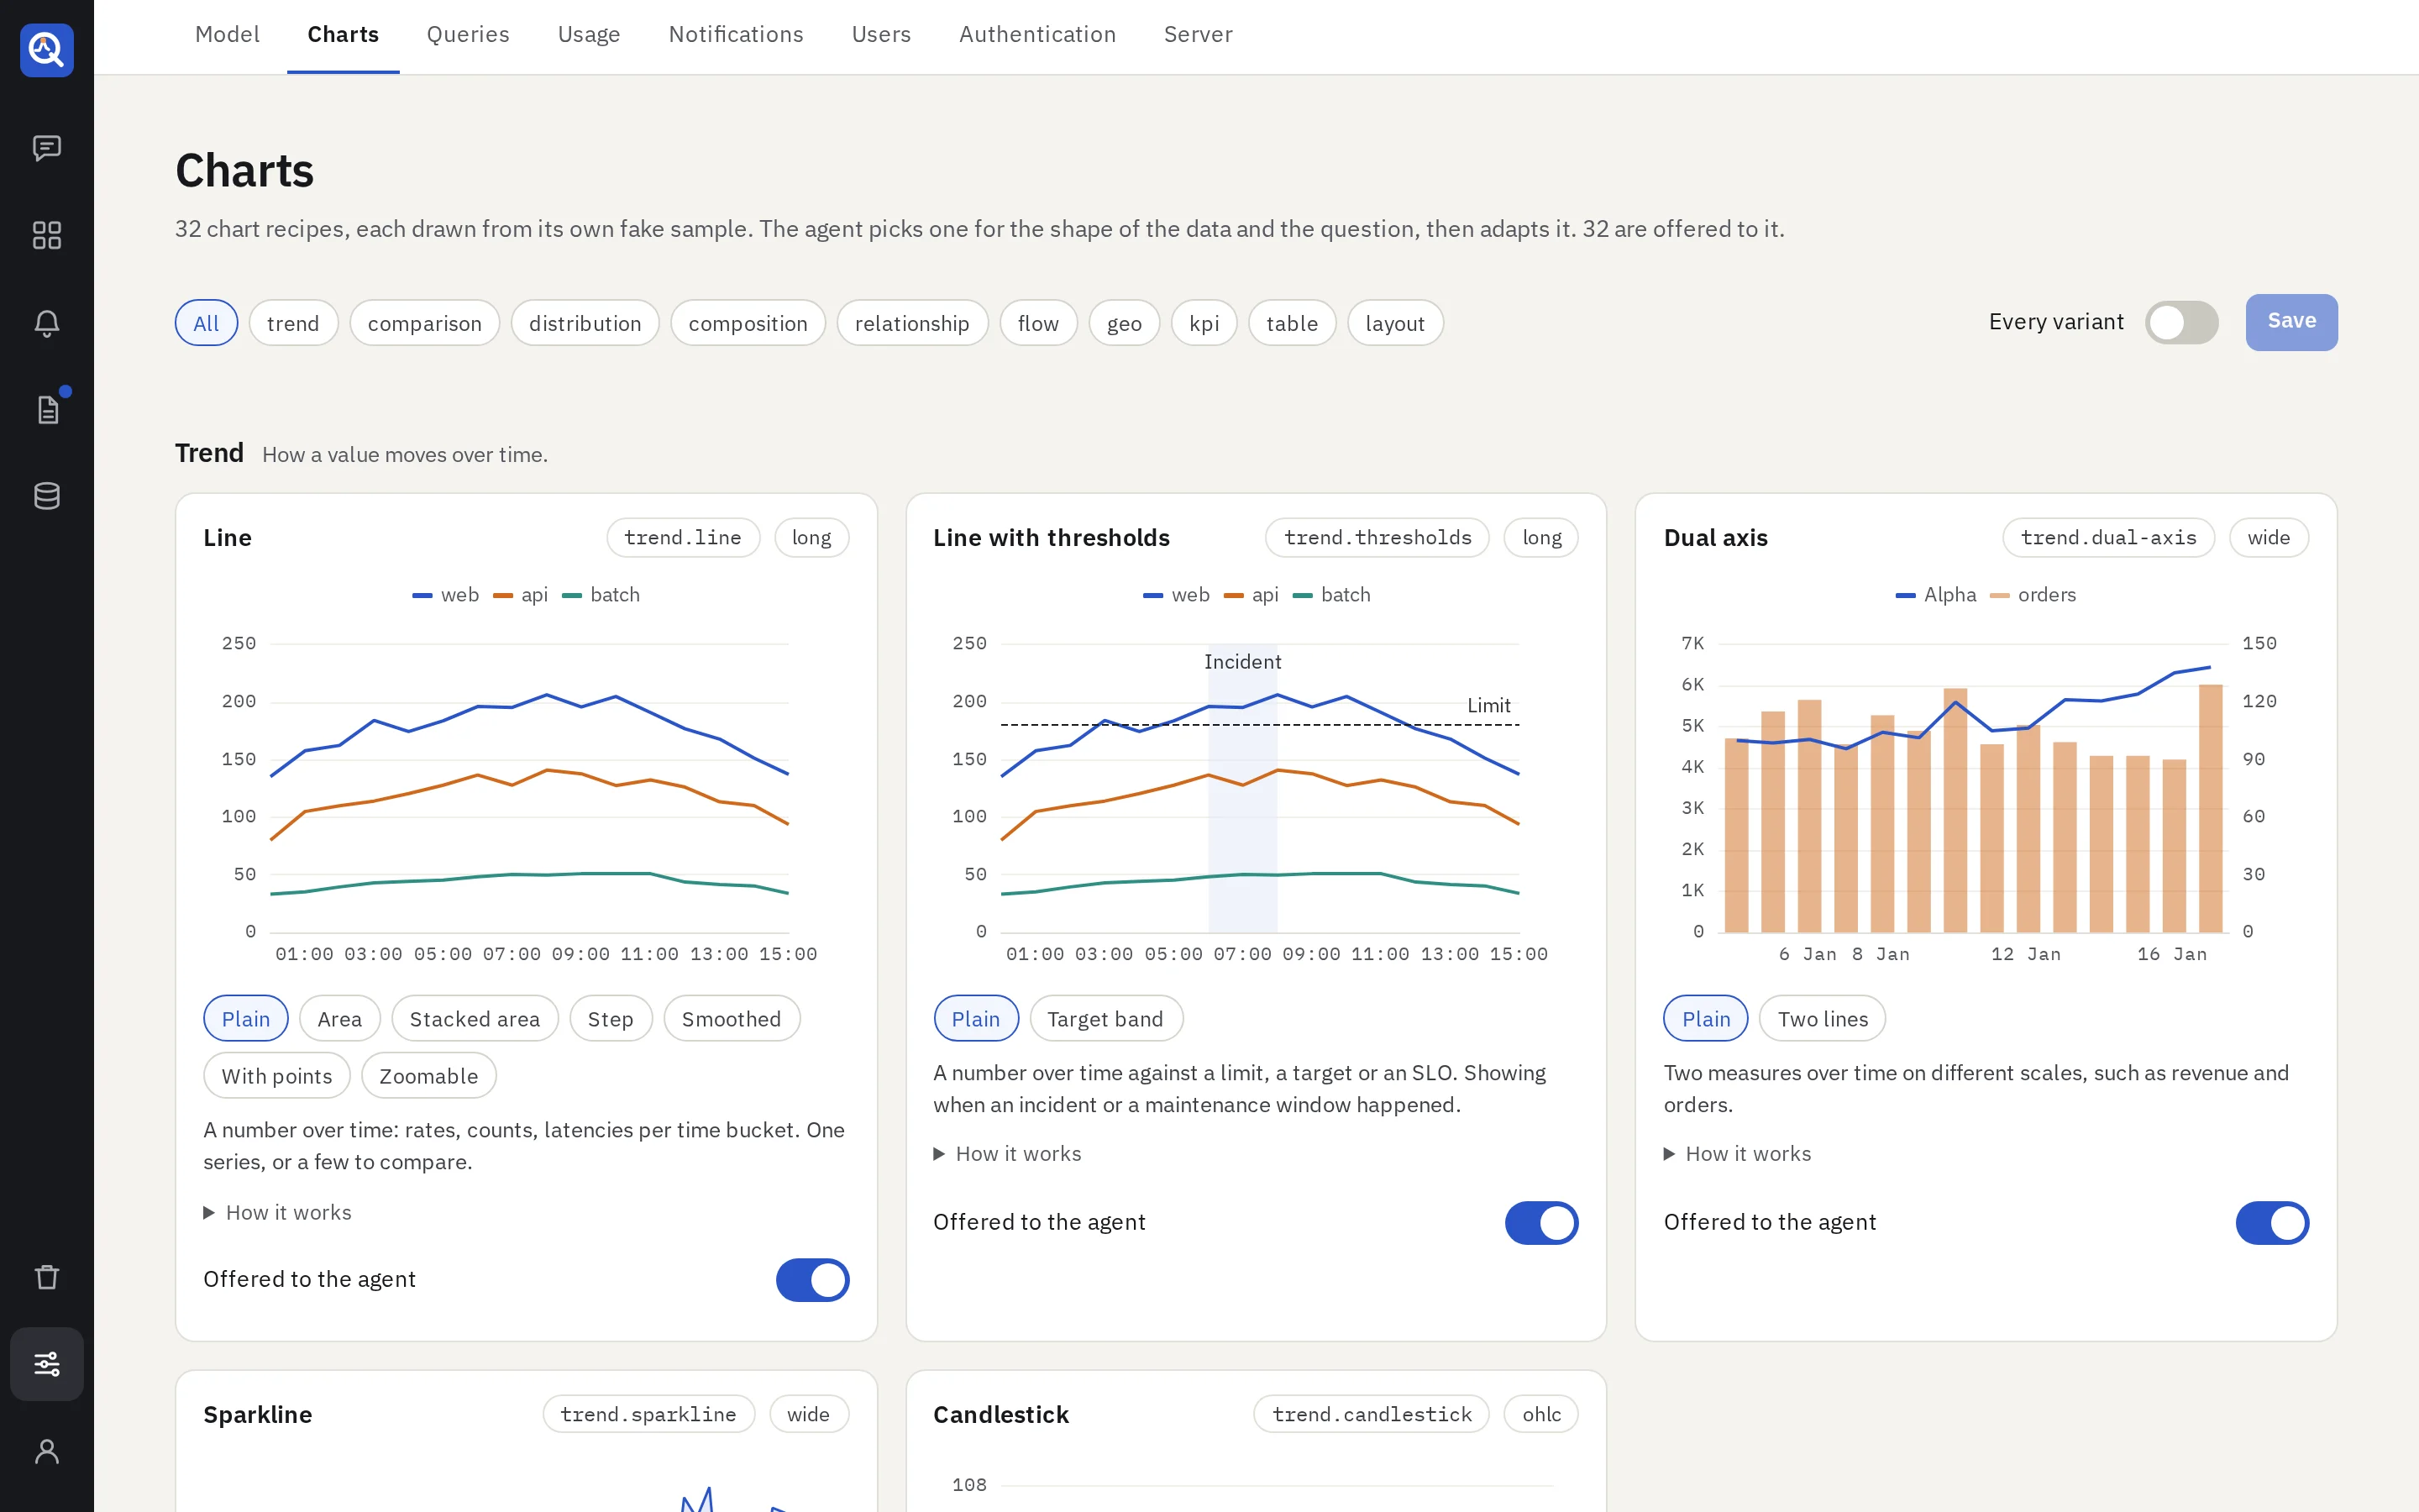Expand How it works under Dual axis
Screen dimensions: 2419x1512
tap(1737, 1154)
